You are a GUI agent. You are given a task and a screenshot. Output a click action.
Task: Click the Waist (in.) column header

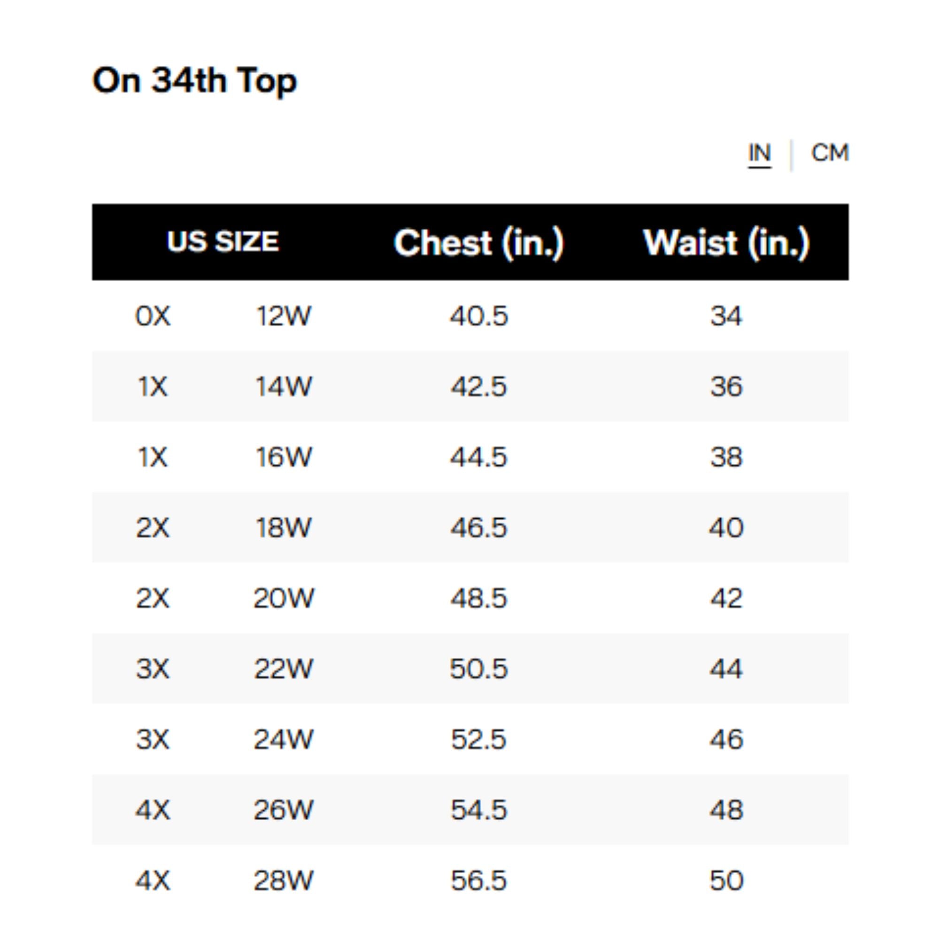click(726, 243)
